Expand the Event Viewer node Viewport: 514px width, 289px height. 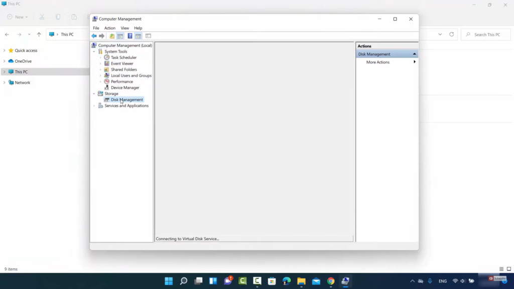tap(100, 64)
